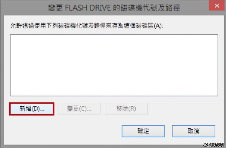Screen dimensions: 226x148
Task: Click the (A) accelerator in the label
Action: pos(158,26)
